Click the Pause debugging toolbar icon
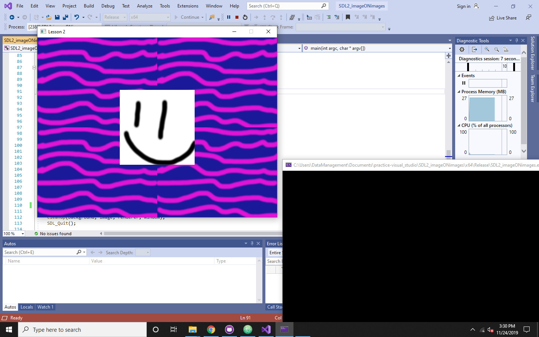Image resolution: width=539 pixels, height=337 pixels. point(229,17)
